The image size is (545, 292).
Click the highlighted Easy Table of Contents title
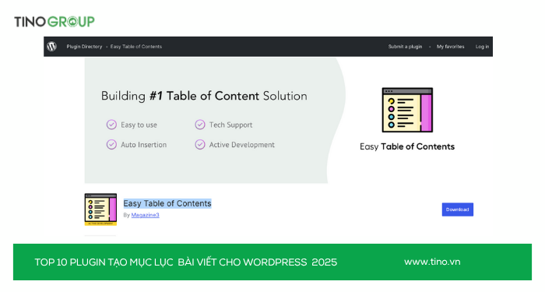point(167,203)
